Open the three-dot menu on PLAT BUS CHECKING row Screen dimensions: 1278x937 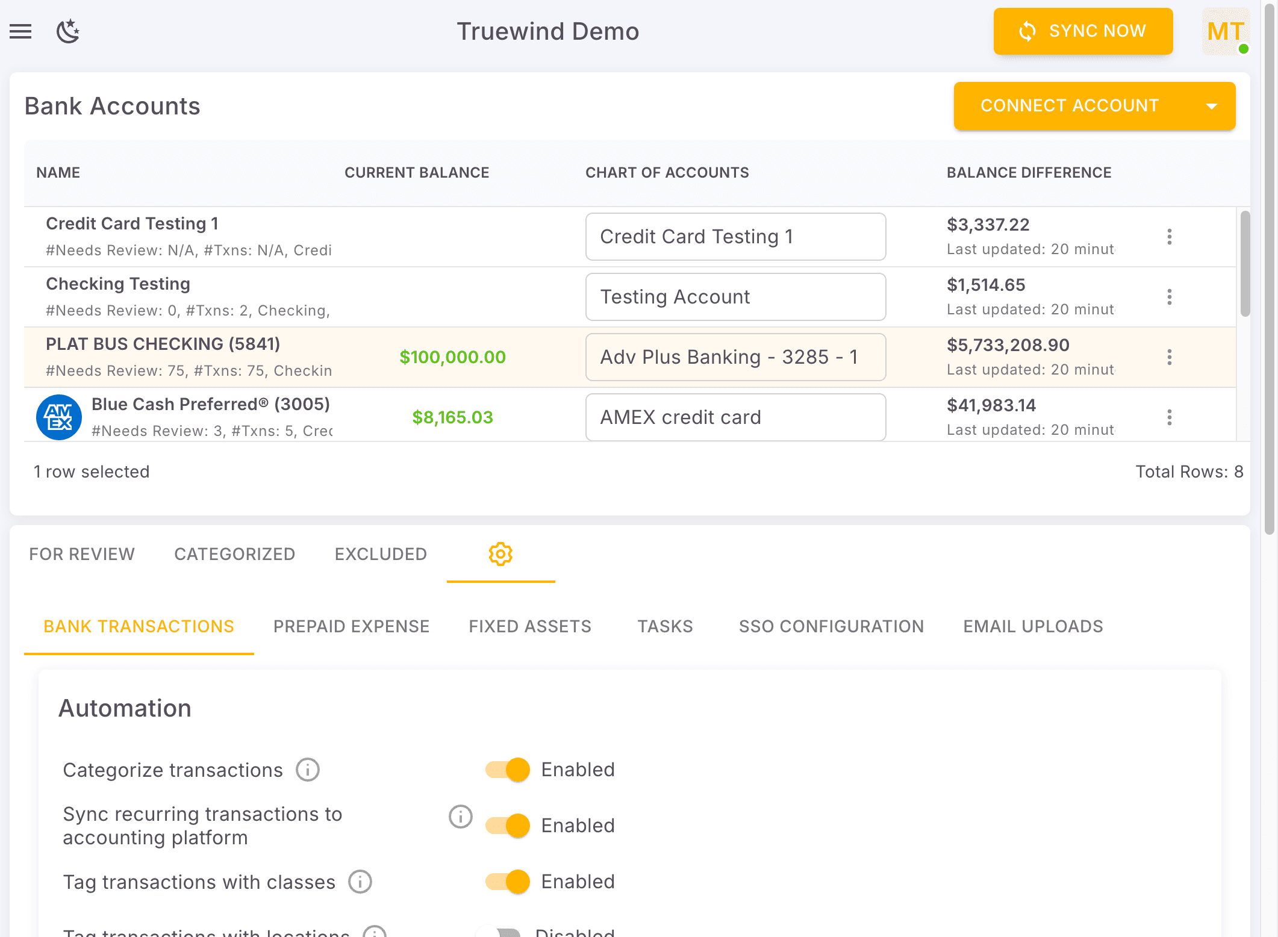tap(1169, 357)
